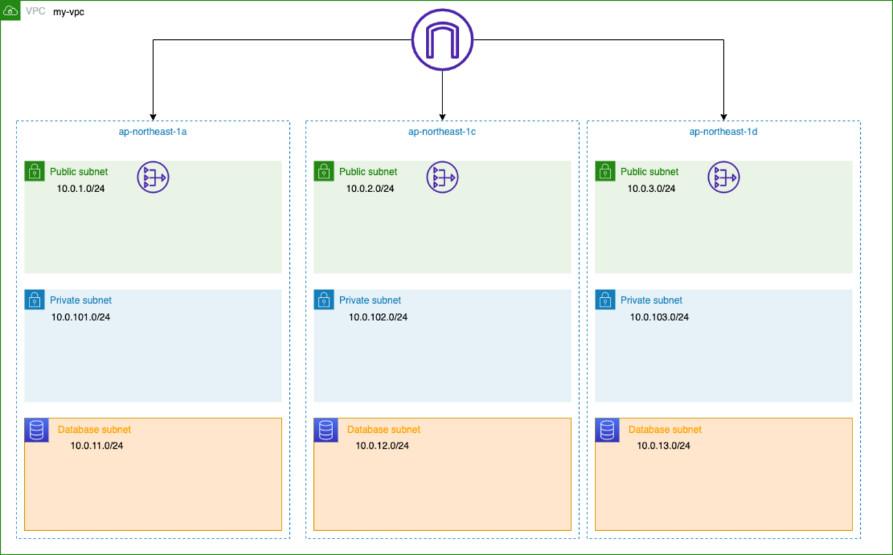Click the blue lock icon of 10.0.102.0/24 private subnet

(x=324, y=300)
